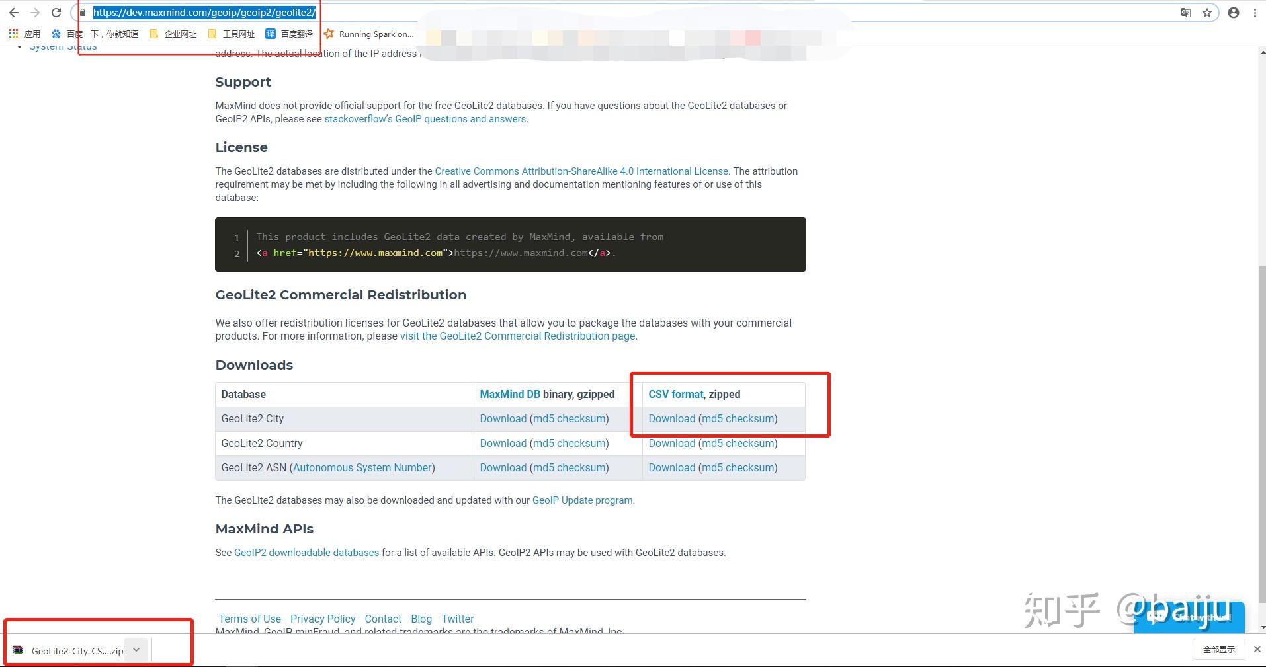Click the 工具网址 bookmark folder icon
This screenshot has height=667, width=1266.
(x=212, y=34)
